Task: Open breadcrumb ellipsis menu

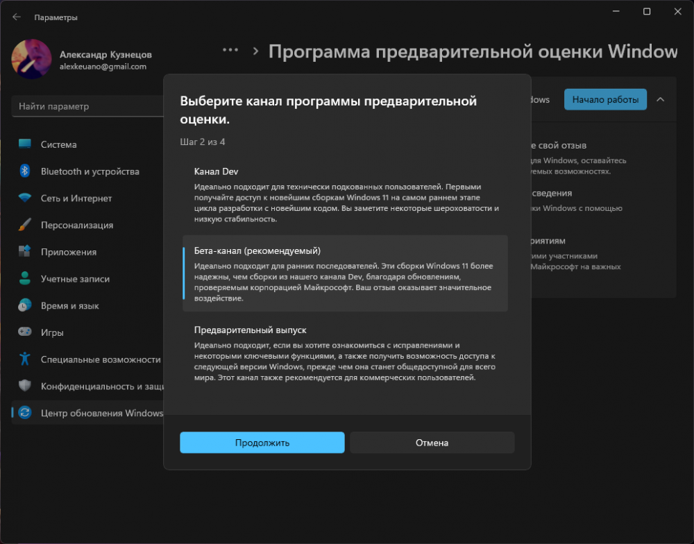Action: 230,51
